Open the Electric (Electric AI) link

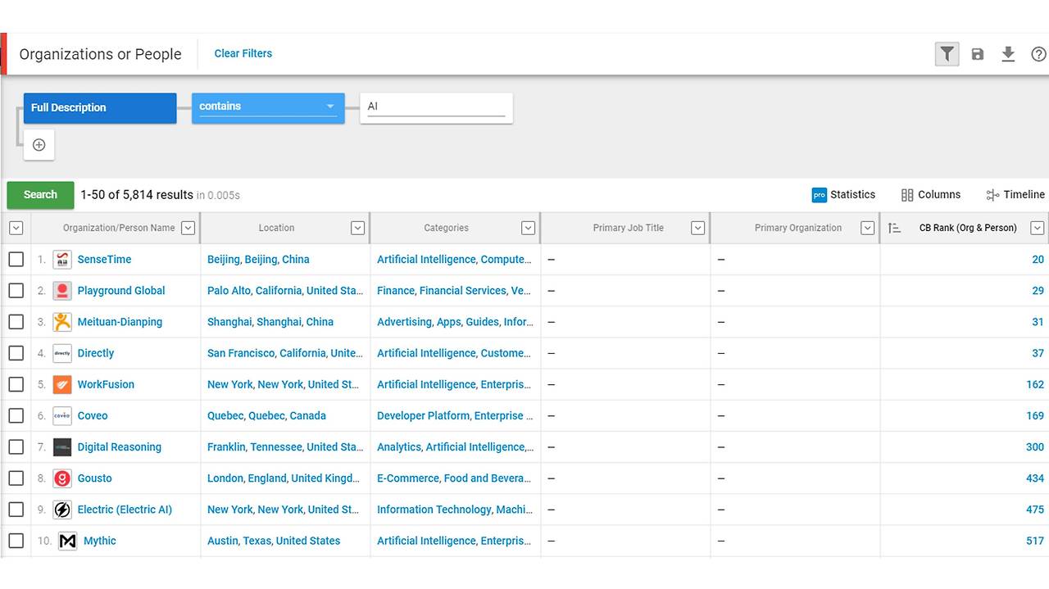[125, 510]
